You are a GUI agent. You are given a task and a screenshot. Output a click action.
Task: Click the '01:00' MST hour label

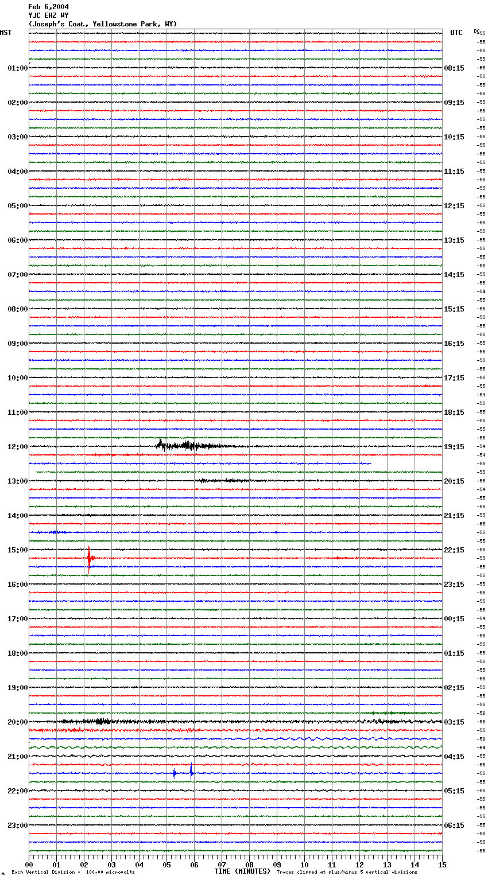point(17,68)
